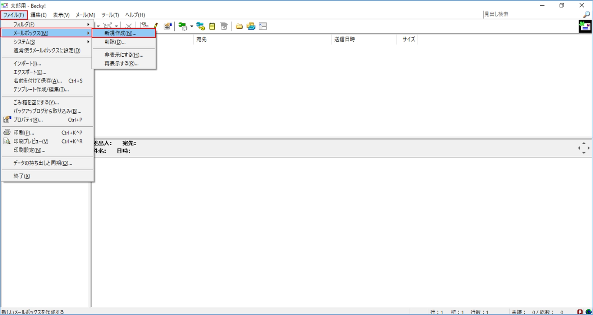The image size is (593, 315).
Task: Click the globe icon in status bar
Action: tap(588, 312)
